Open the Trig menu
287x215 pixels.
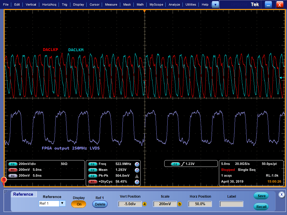[64, 4]
